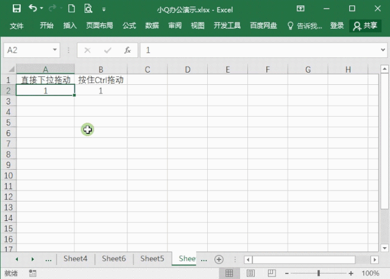Click horizontal scrollbar right arrow

click(375, 260)
